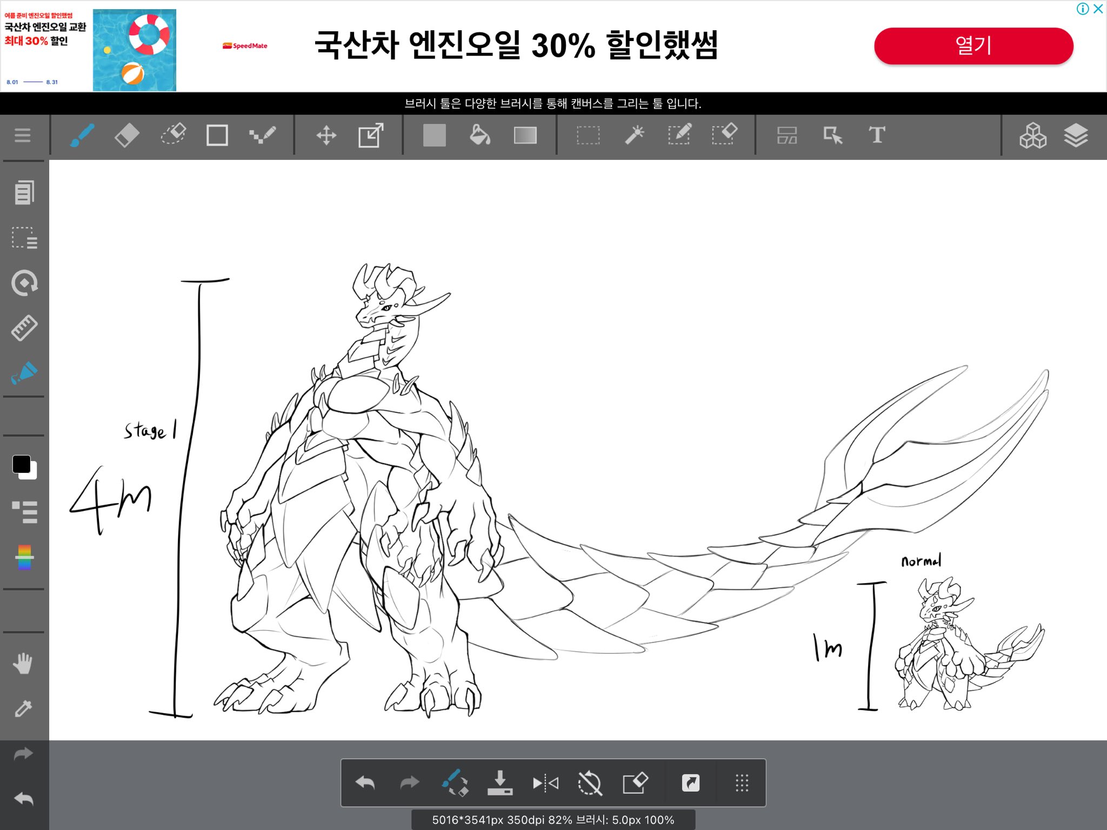Open the hamburger main menu
1107x830 pixels.
coord(22,135)
